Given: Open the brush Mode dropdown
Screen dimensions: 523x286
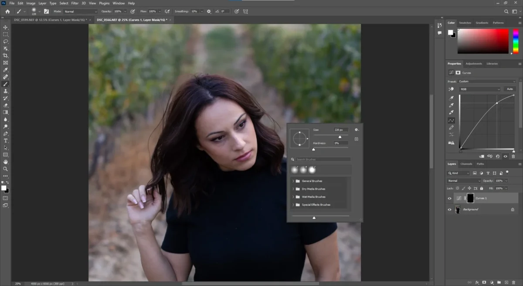Looking at the screenshot, I should [81, 11].
